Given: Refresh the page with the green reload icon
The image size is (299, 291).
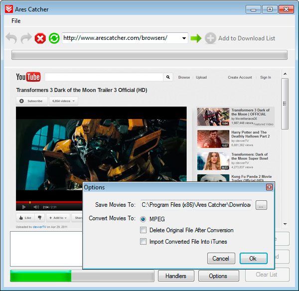Looking at the screenshot, I should 54,38.
